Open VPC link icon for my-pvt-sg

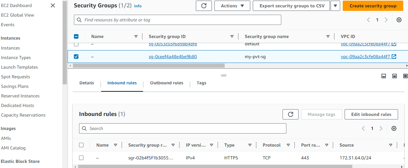point(394,57)
